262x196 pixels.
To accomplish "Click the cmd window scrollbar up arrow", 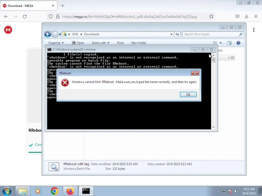I will [213, 55].
